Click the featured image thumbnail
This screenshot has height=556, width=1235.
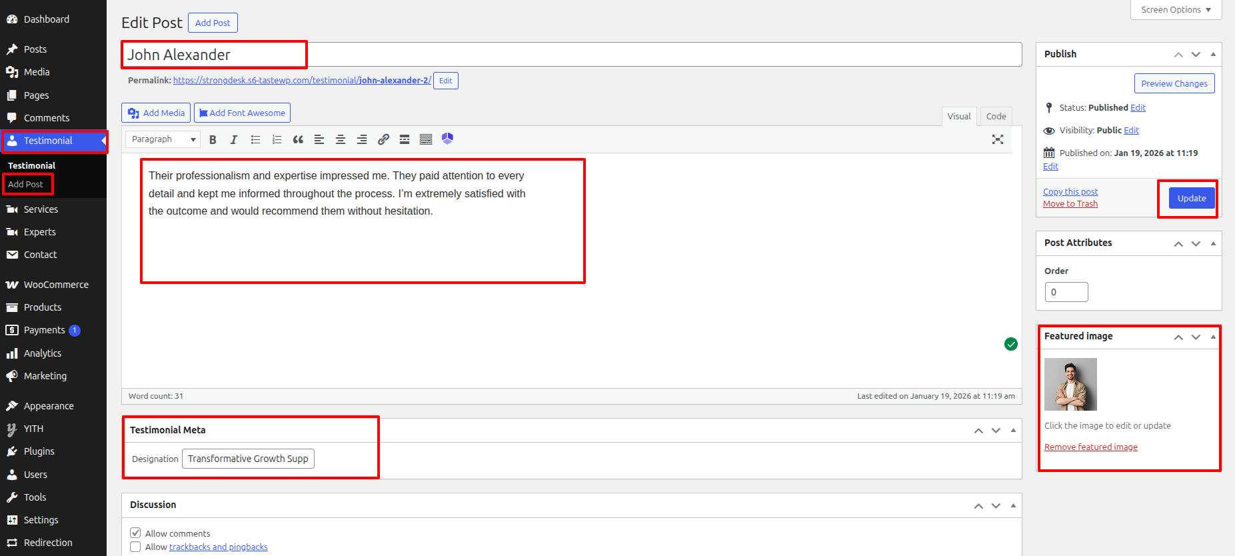coord(1070,384)
